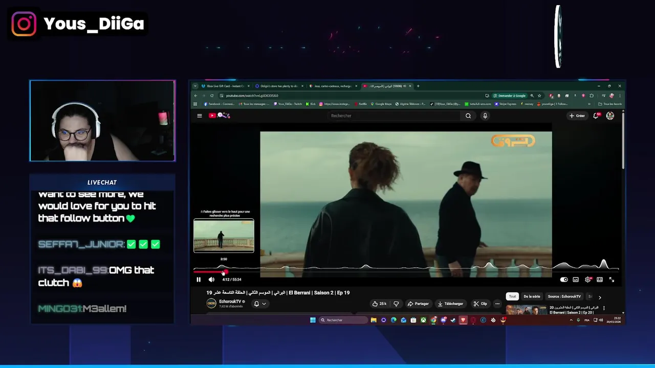The image size is (655, 368).
Task: Open a new browser tab with plus
Action: 418,86
